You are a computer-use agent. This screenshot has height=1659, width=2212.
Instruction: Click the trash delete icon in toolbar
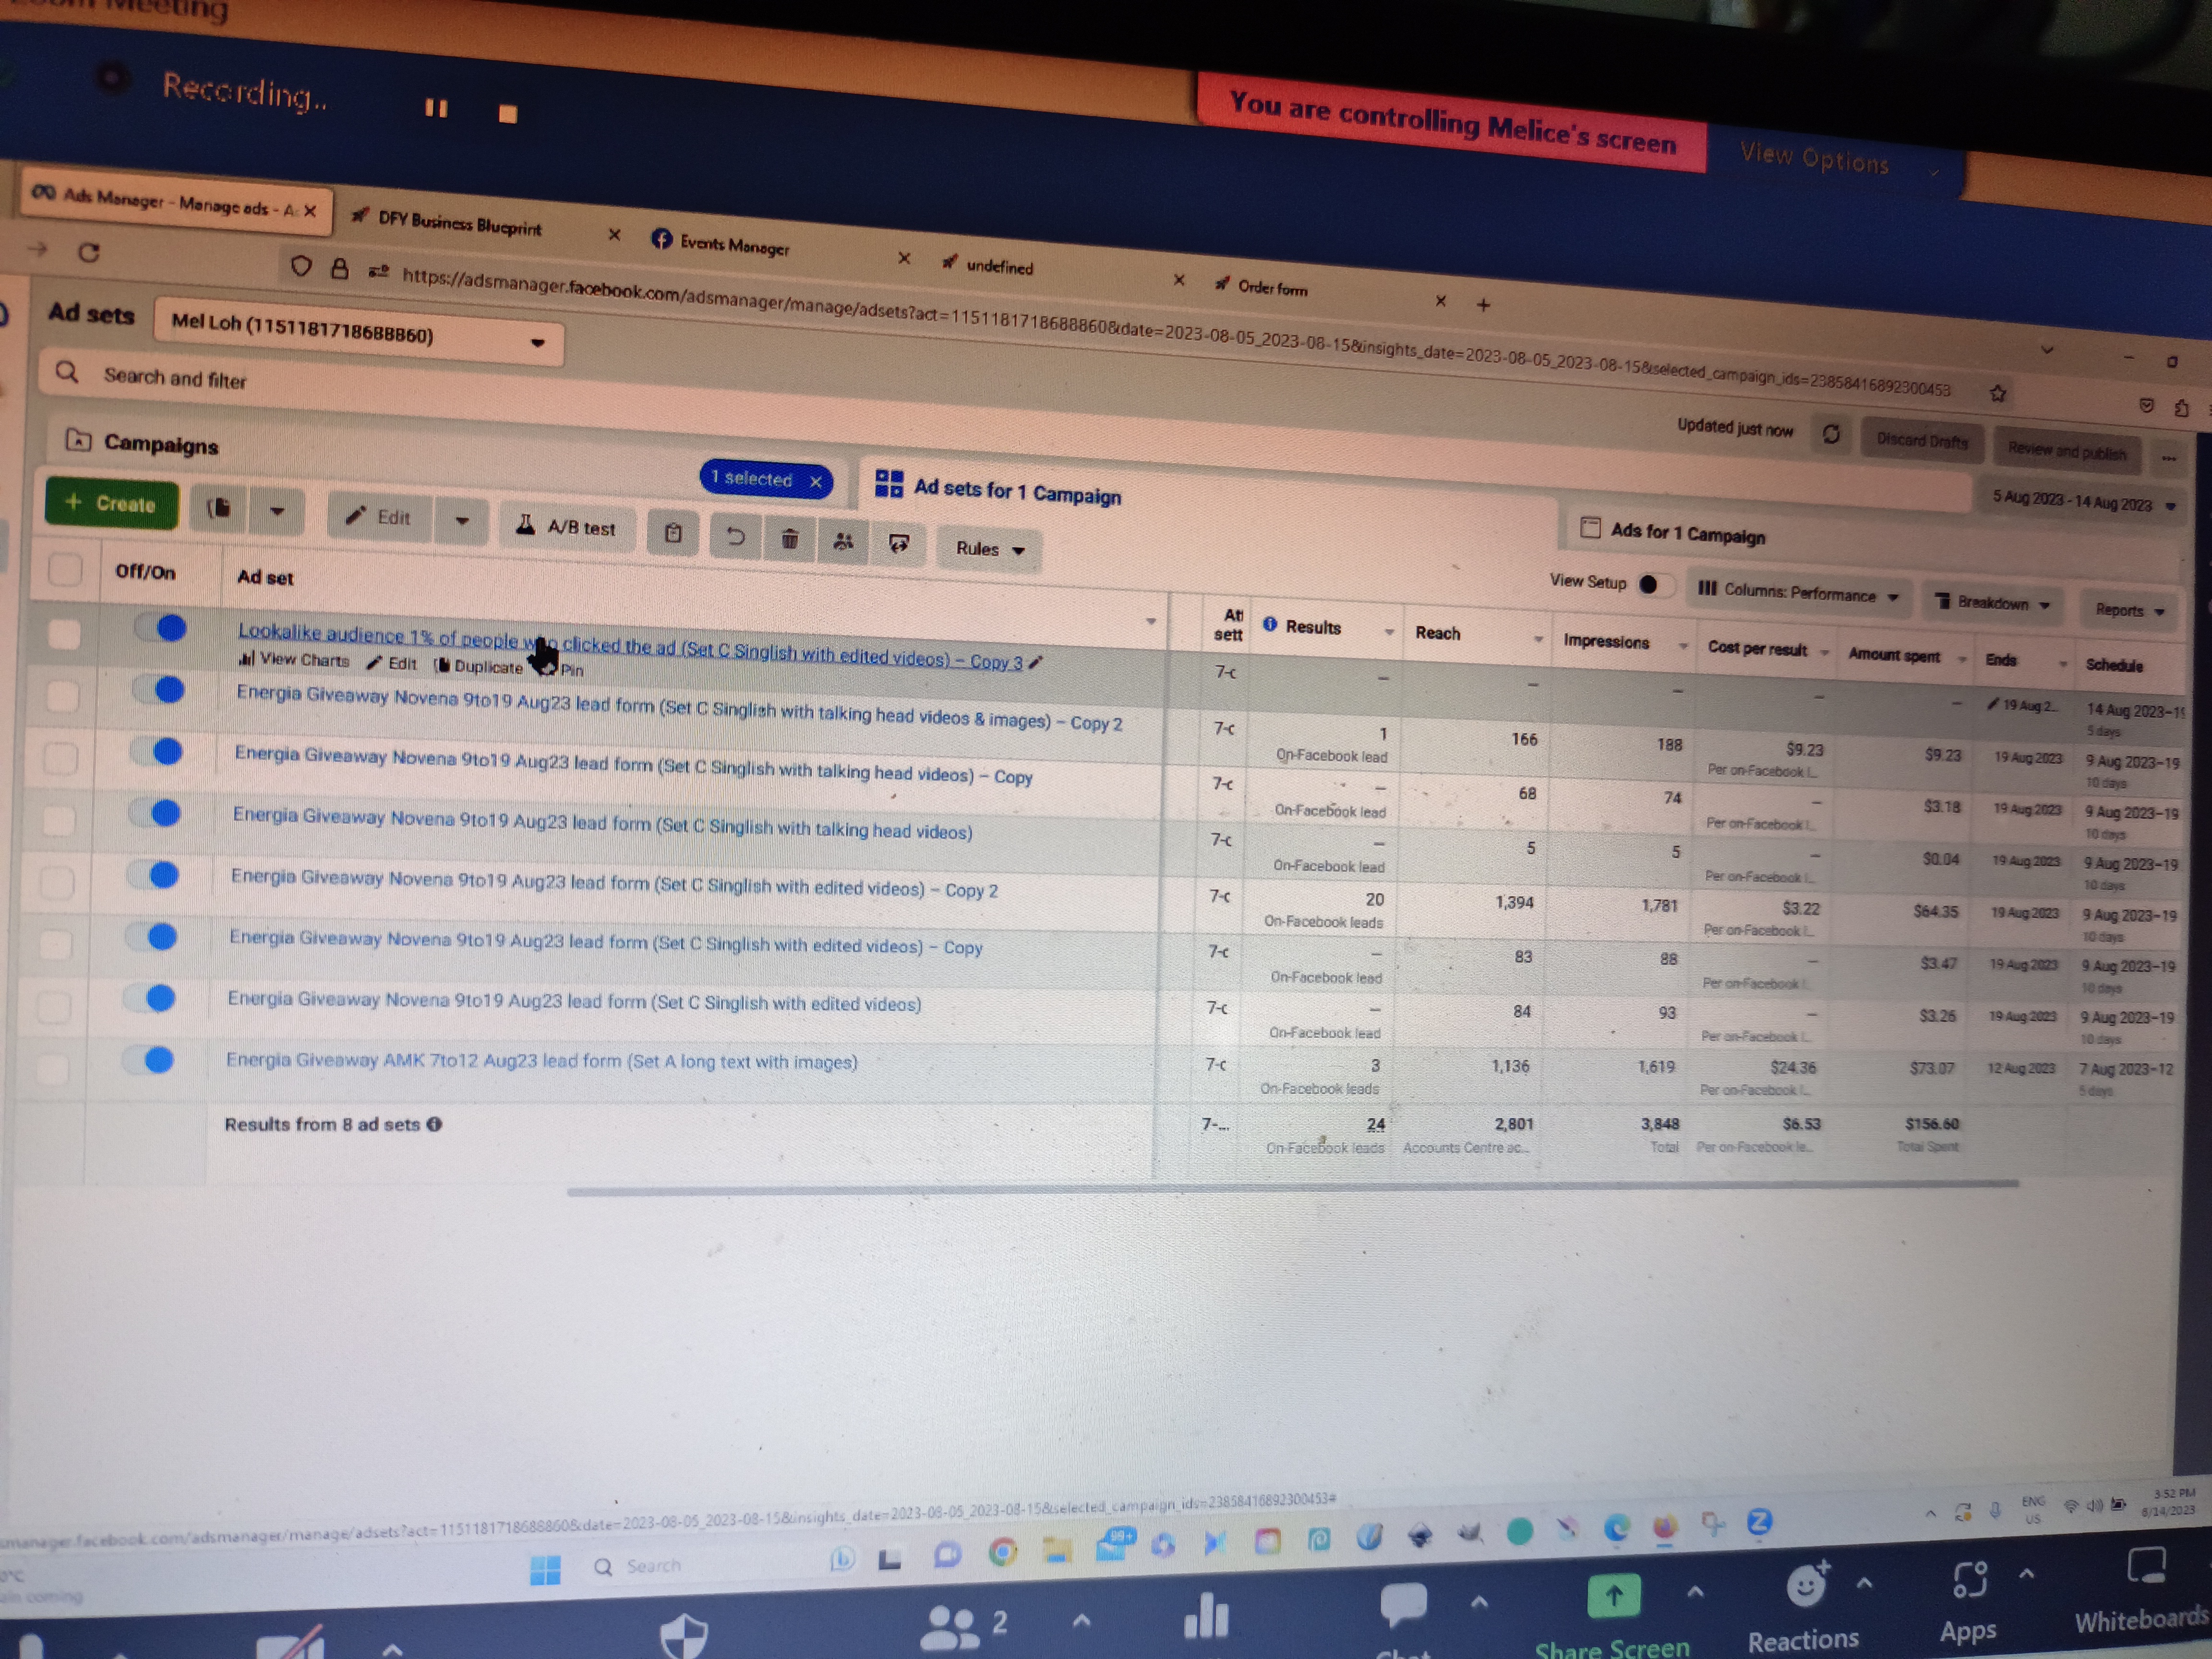(x=789, y=540)
